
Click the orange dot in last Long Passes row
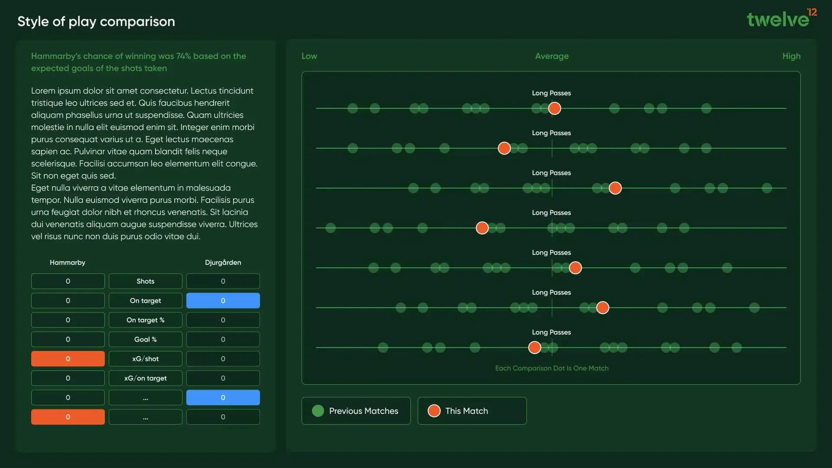point(535,348)
